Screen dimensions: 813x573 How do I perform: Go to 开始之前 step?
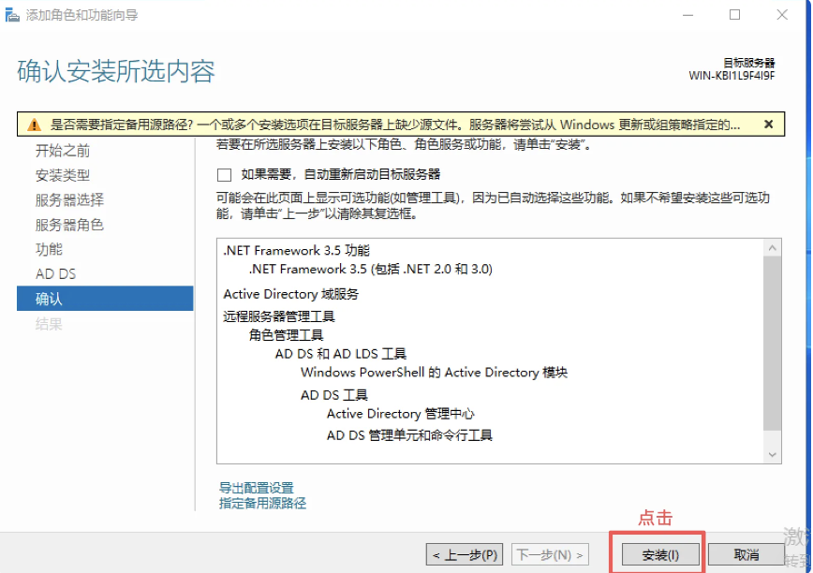[x=63, y=151]
